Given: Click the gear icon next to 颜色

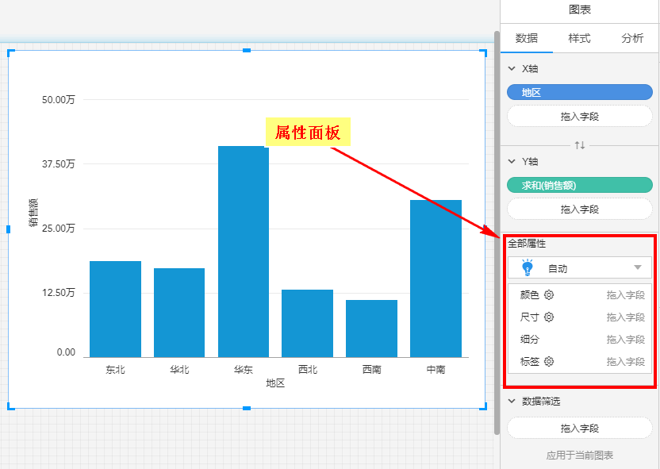Looking at the screenshot, I should tap(549, 295).
